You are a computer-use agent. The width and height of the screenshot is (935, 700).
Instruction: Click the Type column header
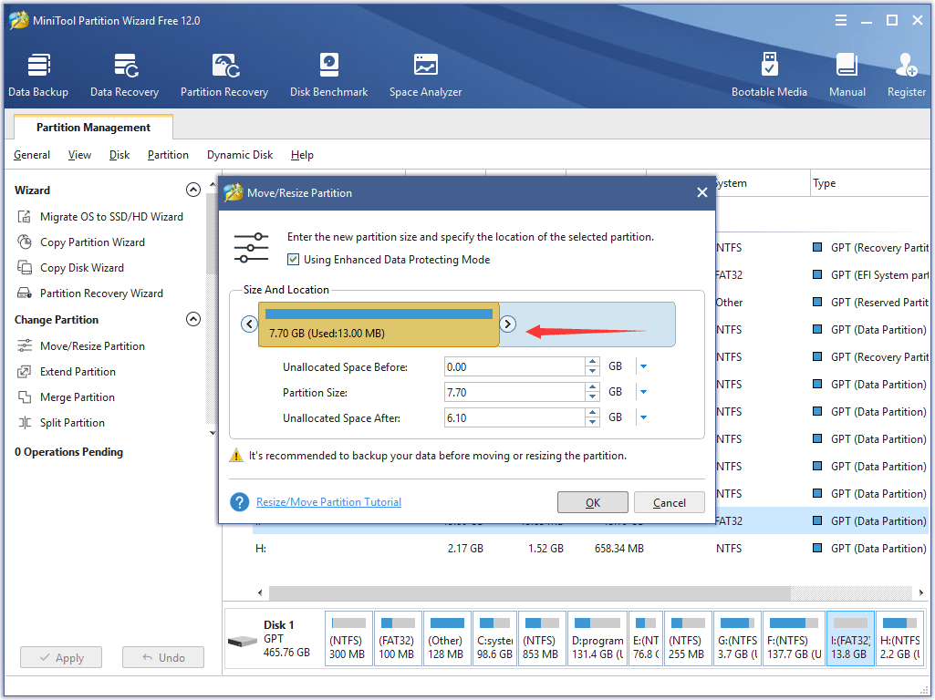tap(870, 183)
